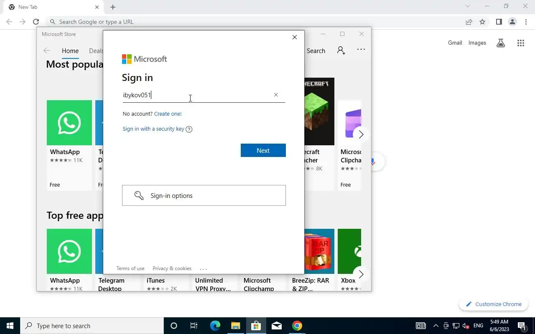Bookmark this tab with the star icon
This screenshot has width=535, height=334.
pos(482,22)
